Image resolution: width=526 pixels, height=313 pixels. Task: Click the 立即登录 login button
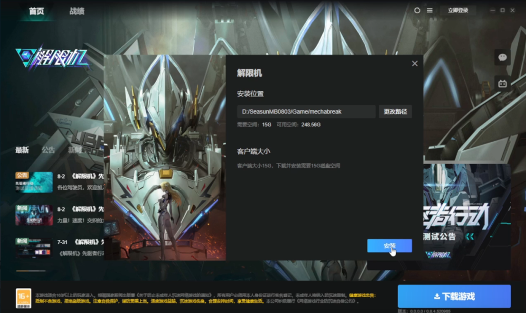(458, 10)
